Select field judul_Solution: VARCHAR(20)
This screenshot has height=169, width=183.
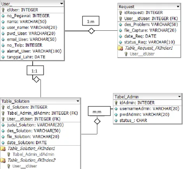tap(35, 125)
